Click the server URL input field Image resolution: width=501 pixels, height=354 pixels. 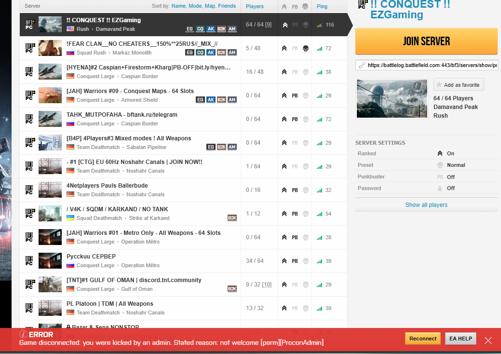click(x=428, y=65)
